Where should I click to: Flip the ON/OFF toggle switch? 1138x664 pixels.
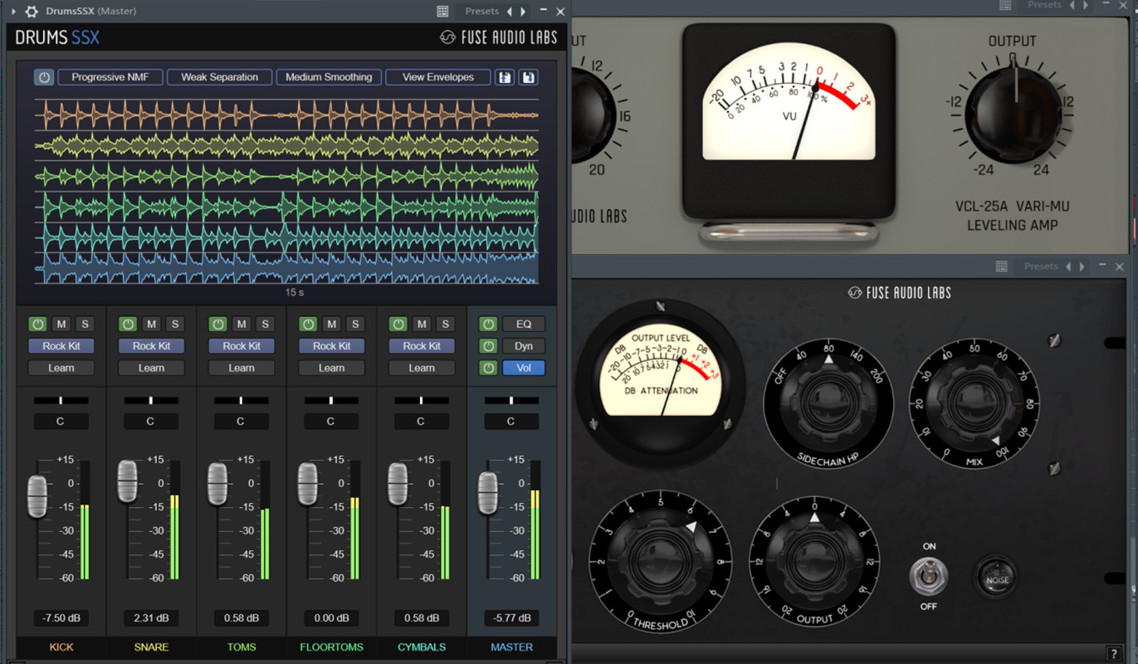point(928,576)
